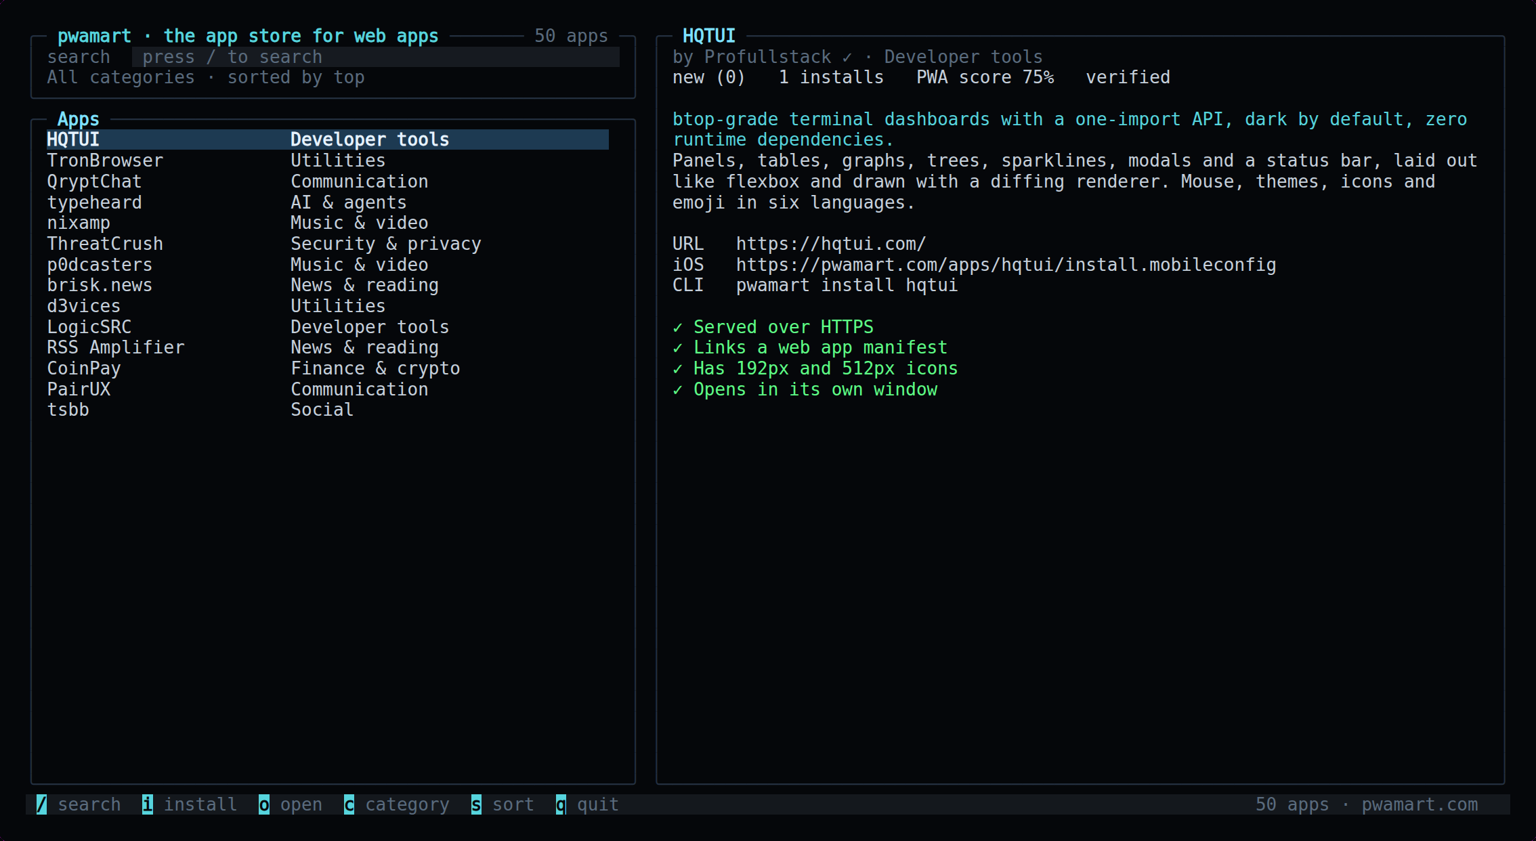This screenshot has width=1536, height=841.
Task: Select LogicSRC app entry
Action: point(328,327)
